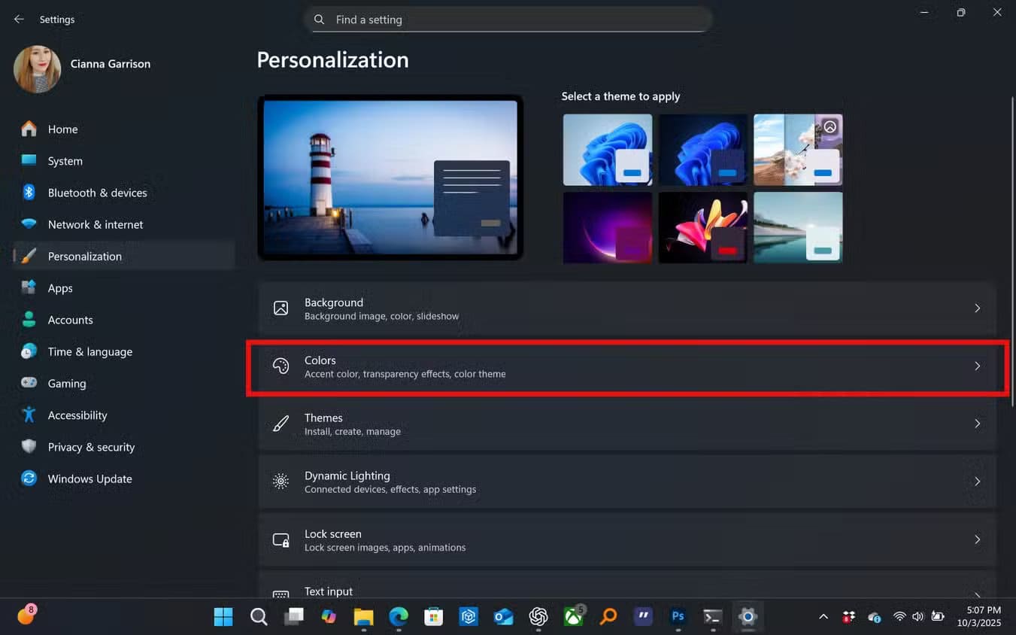Image resolution: width=1016 pixels, height=635 pixels.
Task: Click the Lock screen icon
Action: point(281,540)
